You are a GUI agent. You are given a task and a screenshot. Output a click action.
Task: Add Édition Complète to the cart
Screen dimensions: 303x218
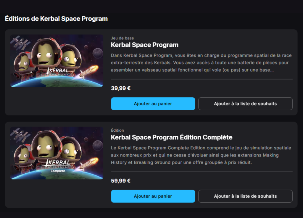[153, 196]
